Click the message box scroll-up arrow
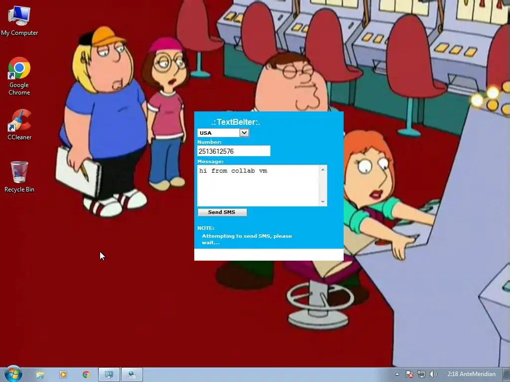 click(x=323, y=170)
